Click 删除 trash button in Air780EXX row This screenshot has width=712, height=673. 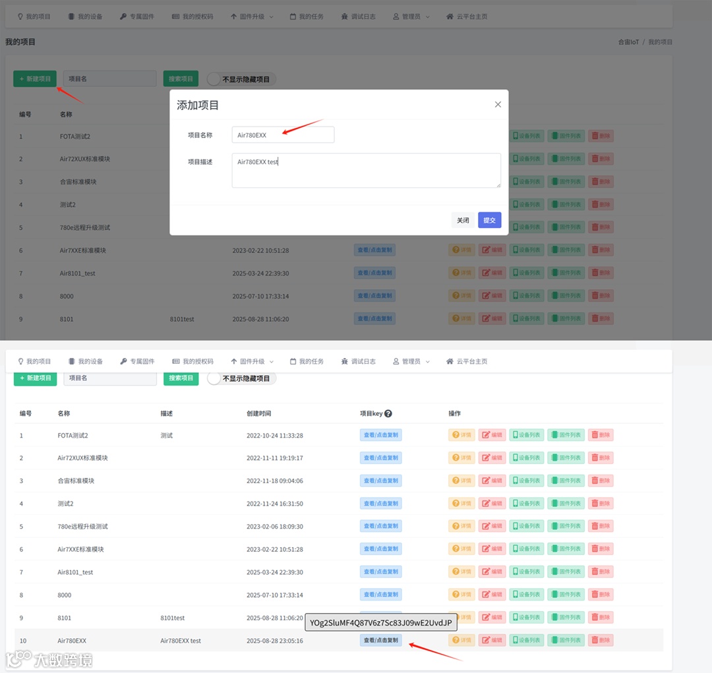(x=601, y=640)
